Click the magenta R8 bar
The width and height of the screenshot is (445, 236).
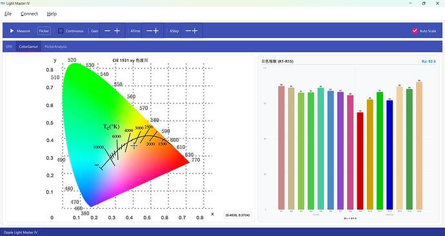coord(350,152)
